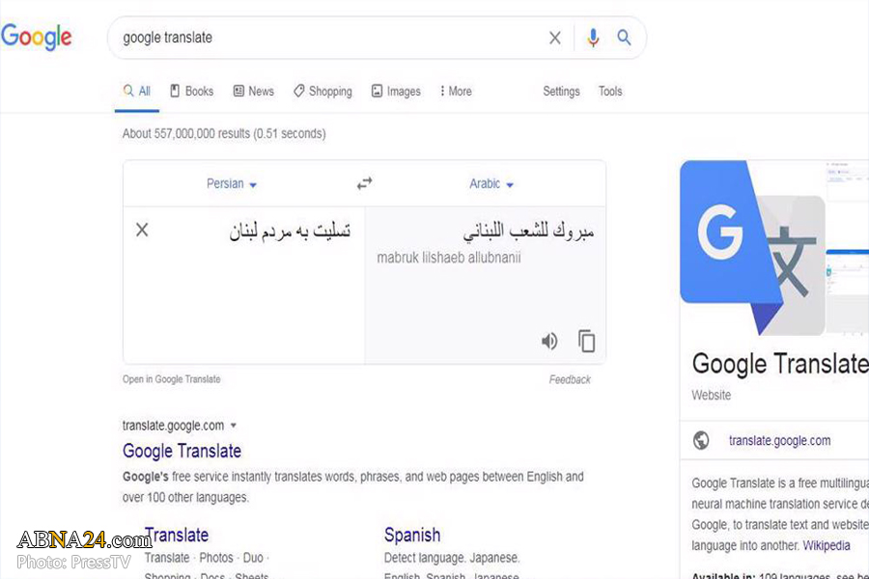Switch to the Images tab
Viewport: 869px width, 579px height.
pos(396,91)
